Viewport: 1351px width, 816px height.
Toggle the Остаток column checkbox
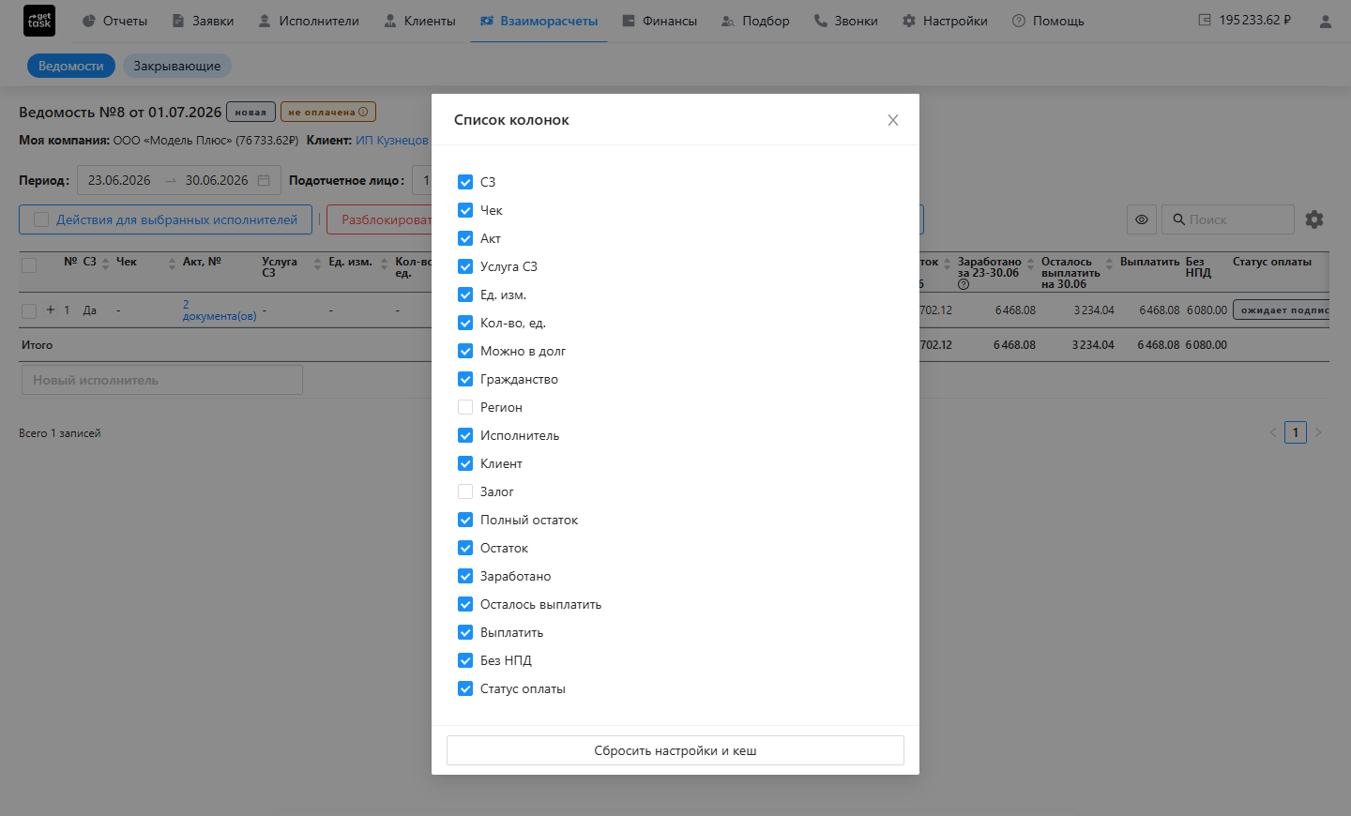(x=465, y=548)
